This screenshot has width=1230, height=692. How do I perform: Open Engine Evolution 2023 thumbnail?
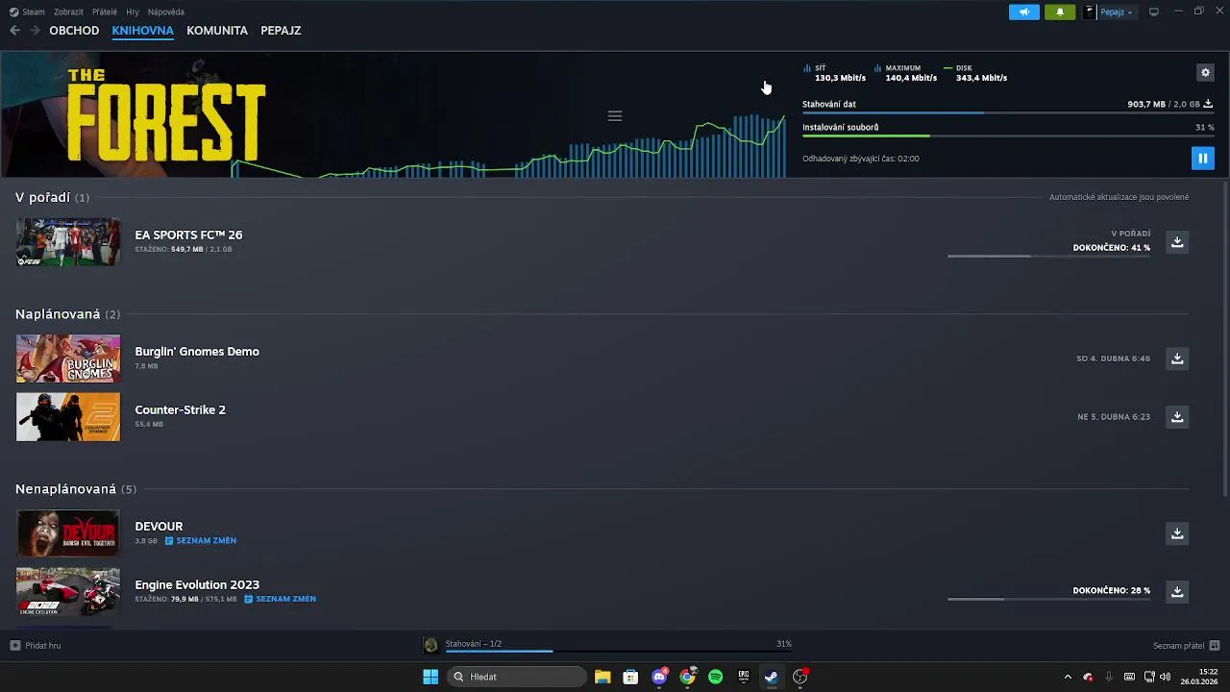coord(68,592)
